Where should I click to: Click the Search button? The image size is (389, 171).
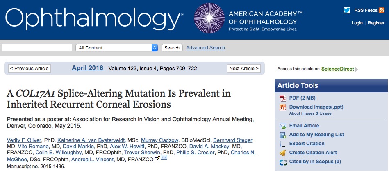tap(172, 48)
